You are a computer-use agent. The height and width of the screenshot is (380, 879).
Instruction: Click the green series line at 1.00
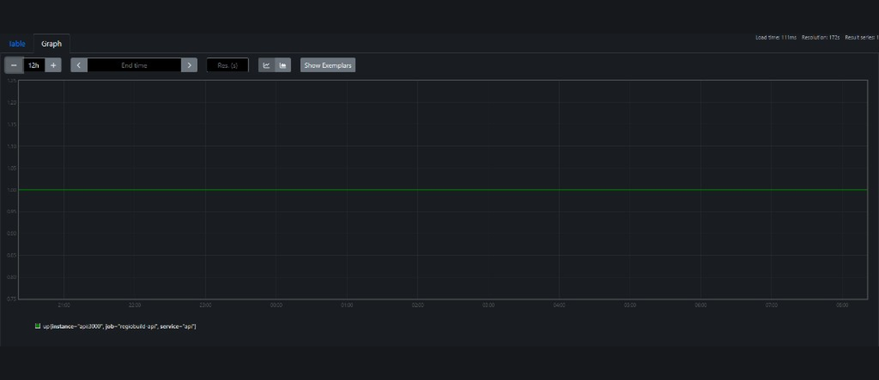pos(442,190)
